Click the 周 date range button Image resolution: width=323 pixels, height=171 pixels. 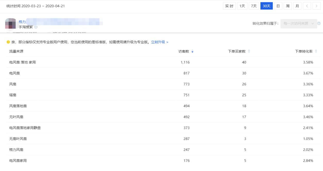click(x=288, y=6)
